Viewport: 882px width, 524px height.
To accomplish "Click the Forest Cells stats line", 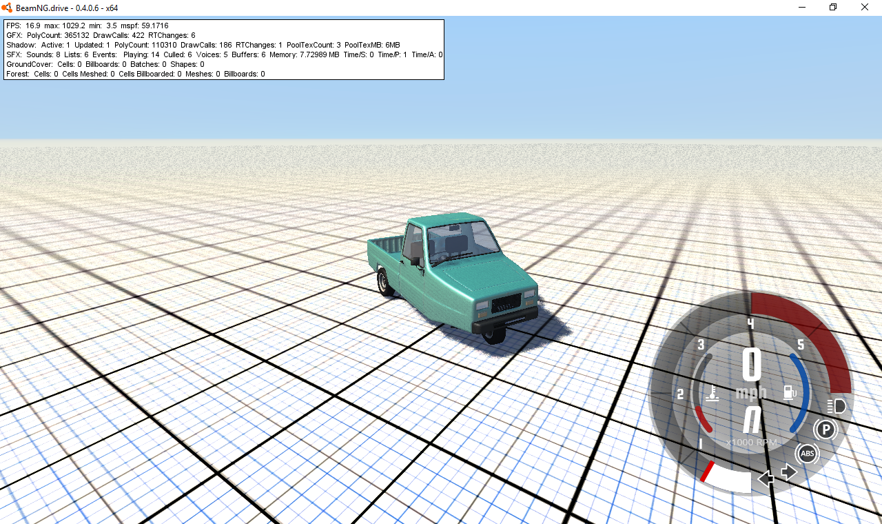I will tap(136, 74).
